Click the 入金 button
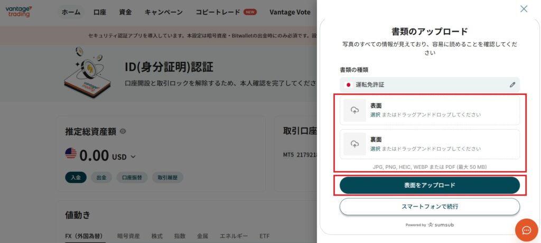The width and height of the screenshot is (541, 243). (x=76, y=178)
